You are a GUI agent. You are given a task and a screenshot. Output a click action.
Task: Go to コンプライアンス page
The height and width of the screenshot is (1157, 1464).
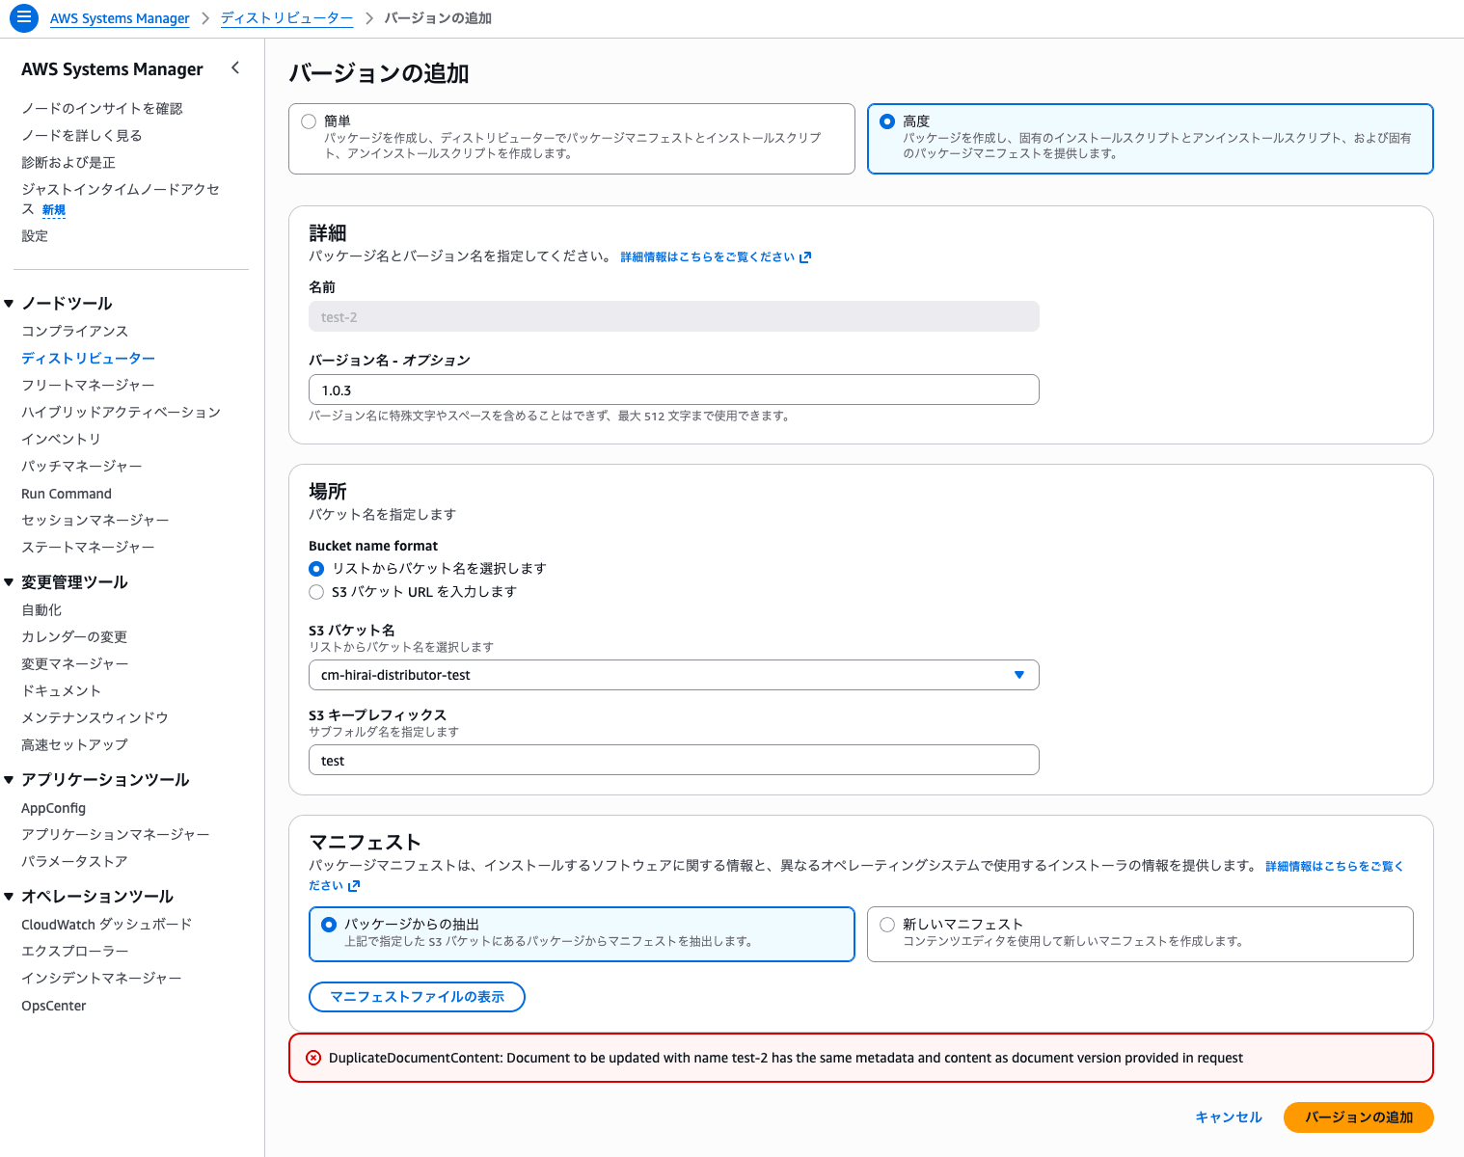(x=74, y=332)
